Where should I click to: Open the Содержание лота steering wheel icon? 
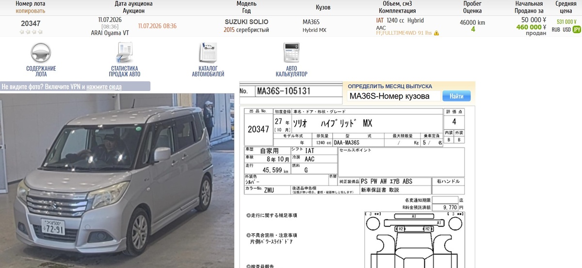[41, 53]
